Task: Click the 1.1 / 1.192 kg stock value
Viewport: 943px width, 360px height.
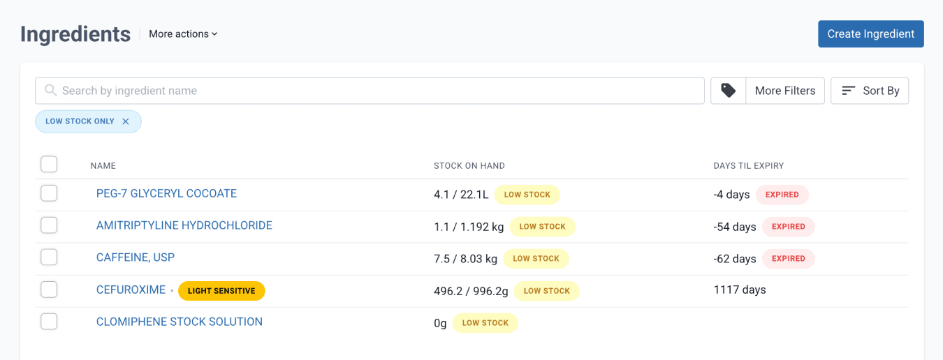Action: pos(469,227)
